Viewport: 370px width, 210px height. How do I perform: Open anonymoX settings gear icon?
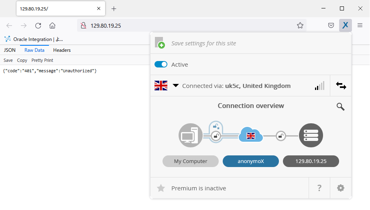[341, 188]
